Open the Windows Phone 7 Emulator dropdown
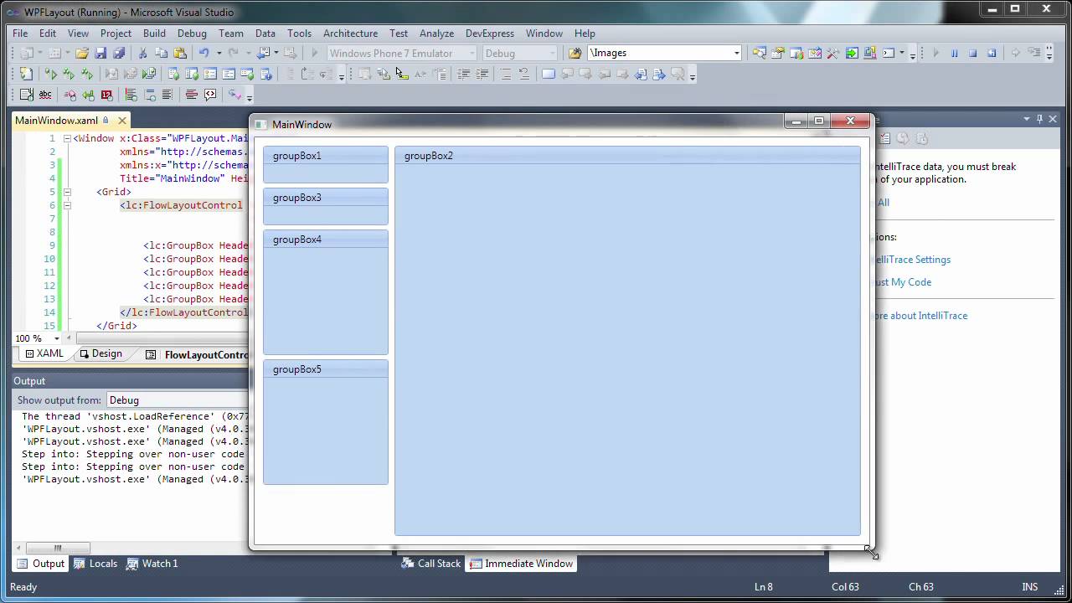 472,53
